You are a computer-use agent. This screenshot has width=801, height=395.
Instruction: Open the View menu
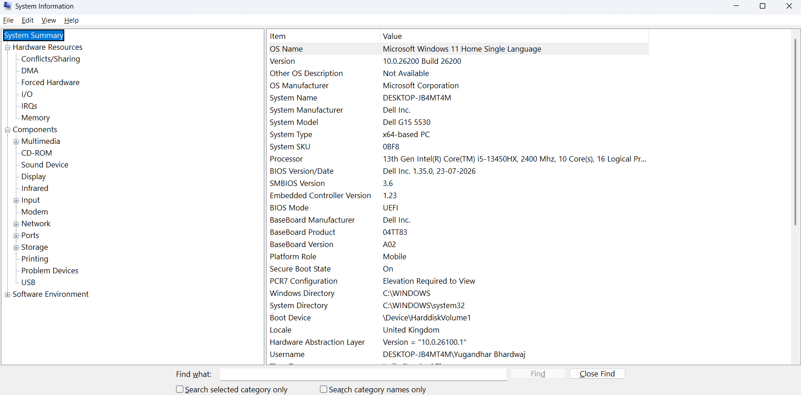[x=49, y=20]
